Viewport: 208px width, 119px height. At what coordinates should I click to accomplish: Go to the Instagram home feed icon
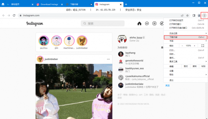139,24
